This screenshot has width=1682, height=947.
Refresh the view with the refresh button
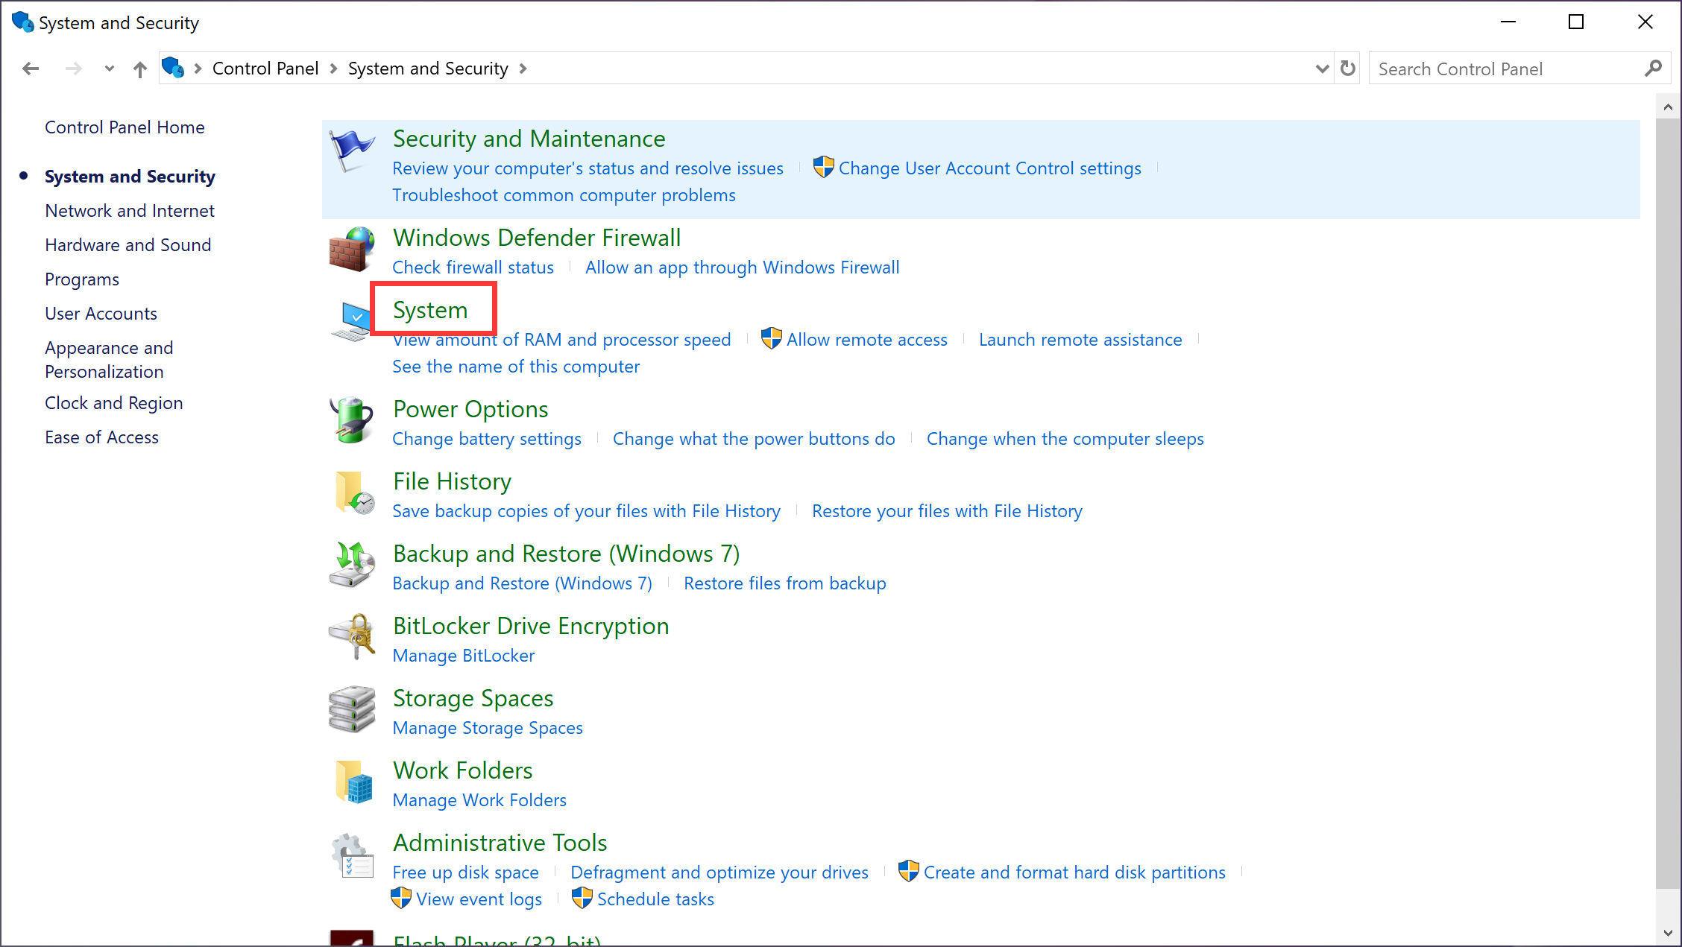click(1348, 69)
